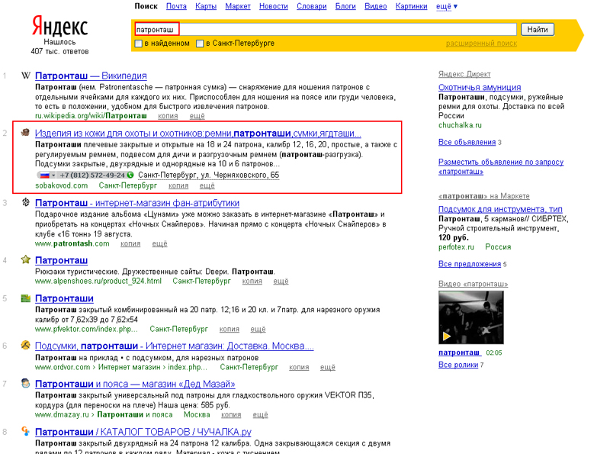610x454 pixels.
Task: Click the sobakovod.com favicon in result 2
Action: point(26,132)
